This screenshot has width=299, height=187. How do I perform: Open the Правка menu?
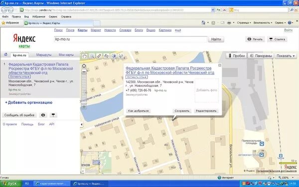tap(16, 16)
